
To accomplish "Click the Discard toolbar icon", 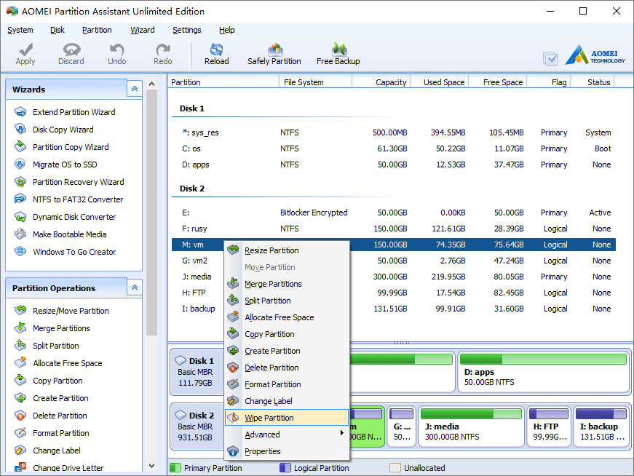I will [71, 49].
